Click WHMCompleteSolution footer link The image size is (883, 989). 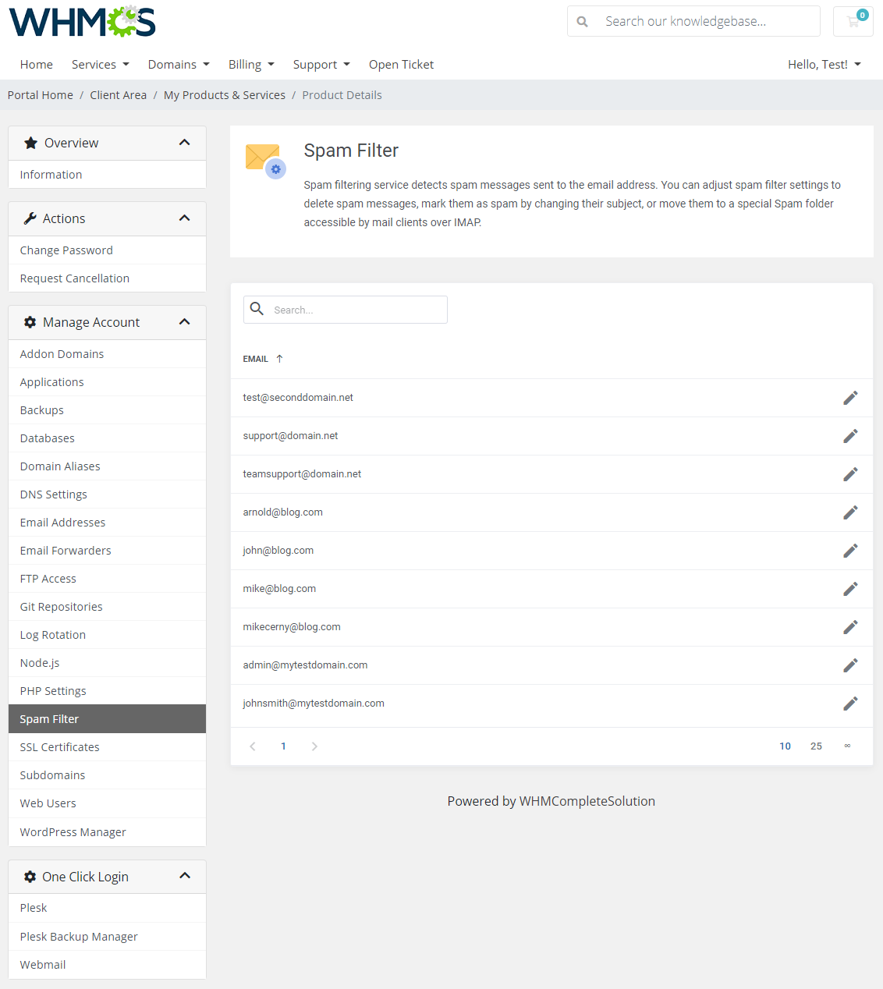click(587, 801)
